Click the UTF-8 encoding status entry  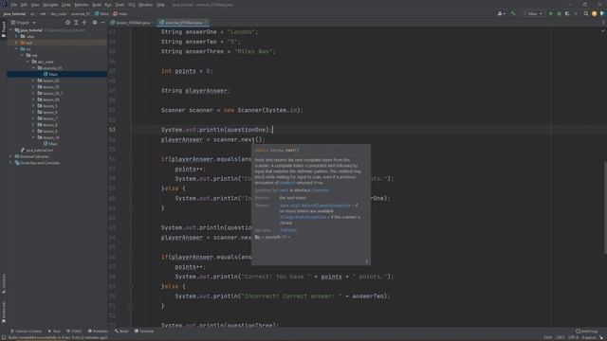click(573, 337)
